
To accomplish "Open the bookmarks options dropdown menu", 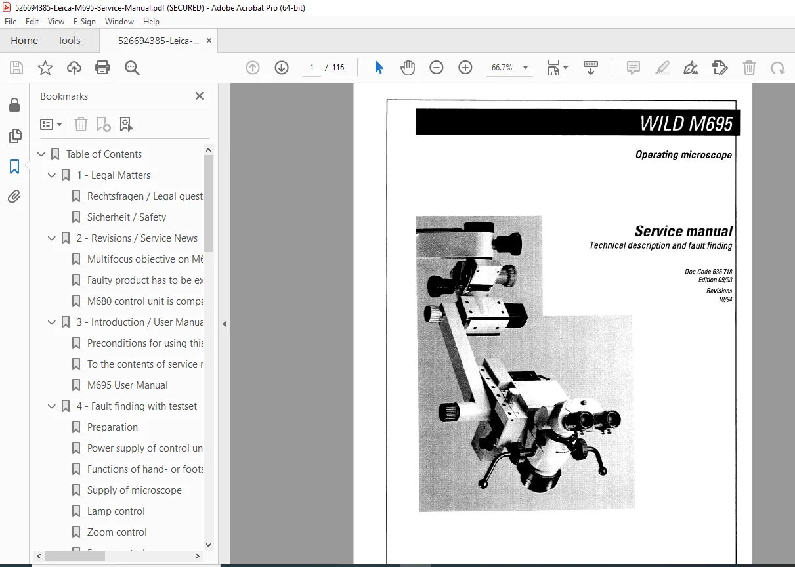I will 51,124.
